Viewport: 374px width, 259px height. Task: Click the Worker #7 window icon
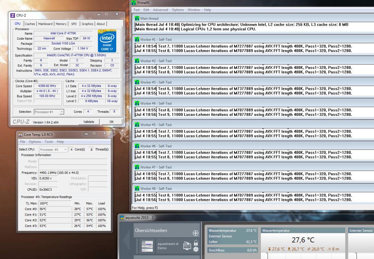[x=137, y=167]
